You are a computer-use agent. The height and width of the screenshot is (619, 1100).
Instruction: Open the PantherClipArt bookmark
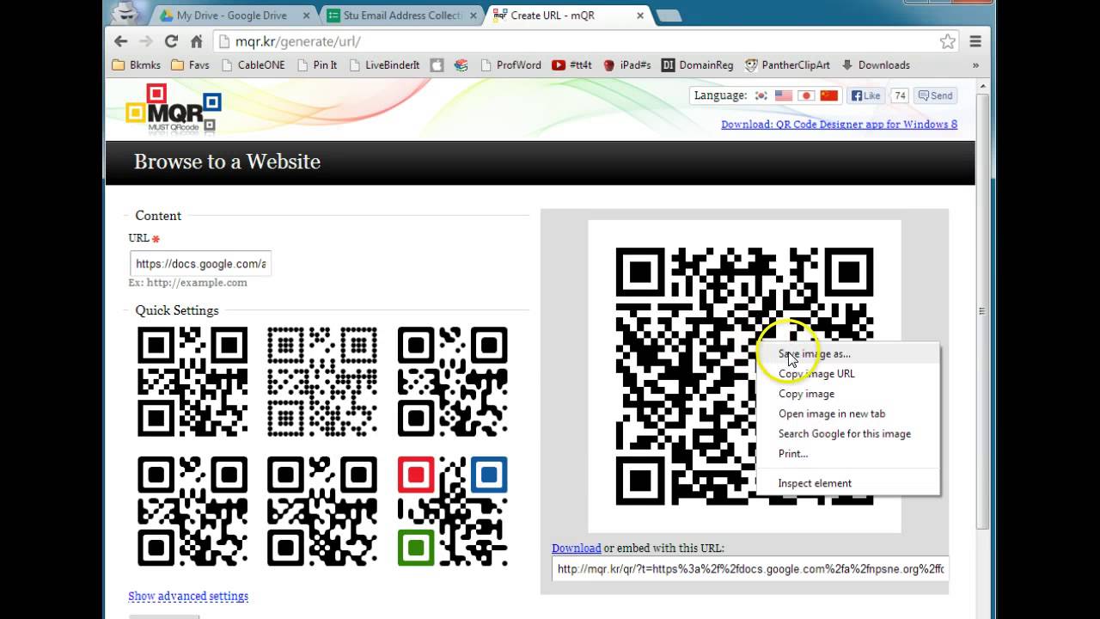(x=788, y=65)
